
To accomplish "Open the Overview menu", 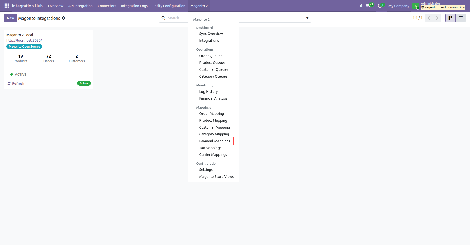I will [56, 6].
